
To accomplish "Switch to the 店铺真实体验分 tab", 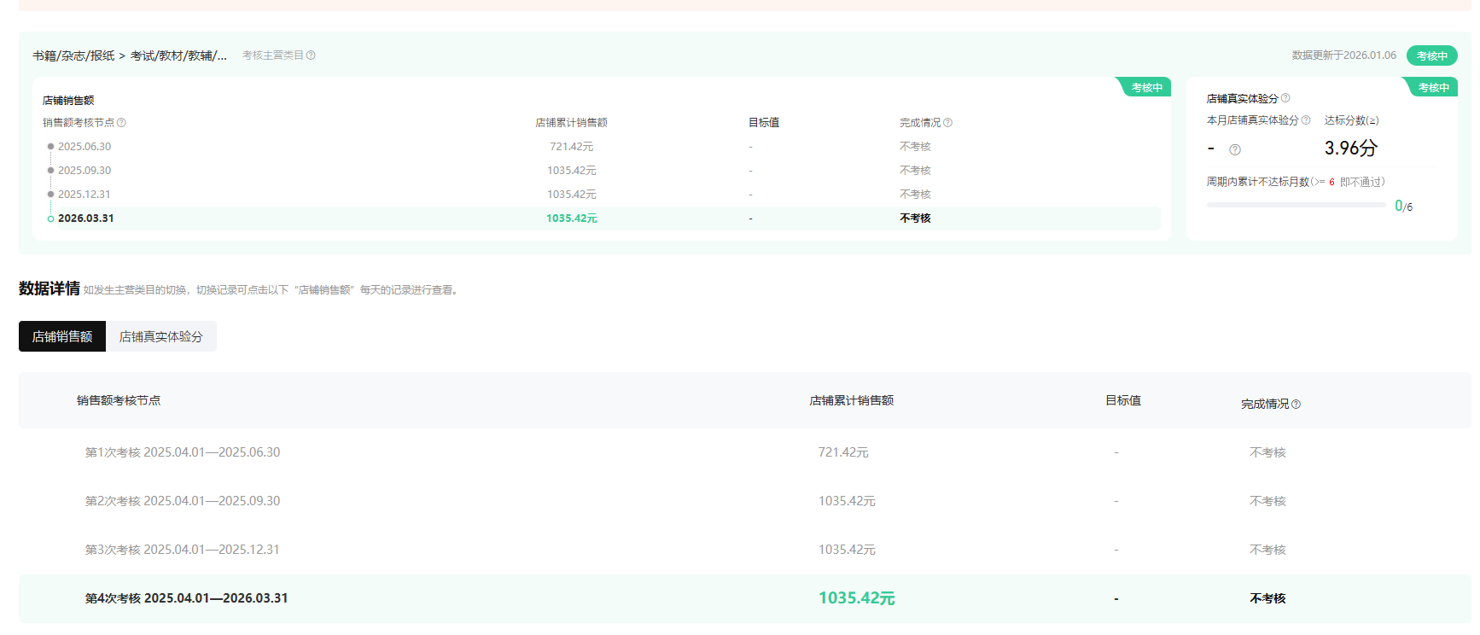I will [x=161, y=336].
